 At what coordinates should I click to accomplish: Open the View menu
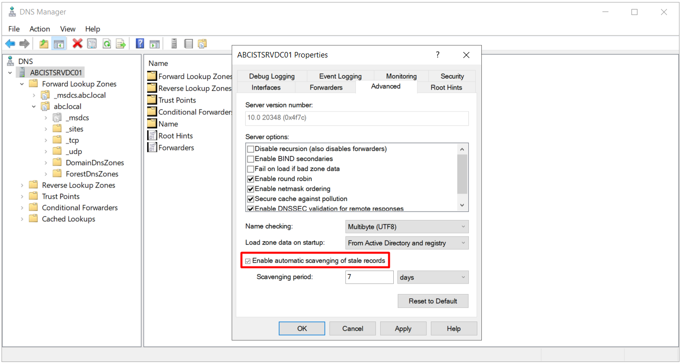(x=68, y=29)
